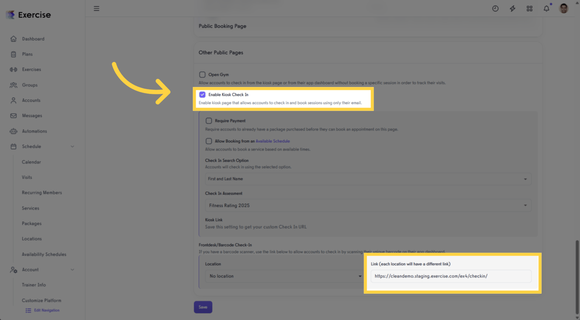Click the lightning bolt quick actions icon
Screen dimensions: 580x320
(x=512, y=8)
